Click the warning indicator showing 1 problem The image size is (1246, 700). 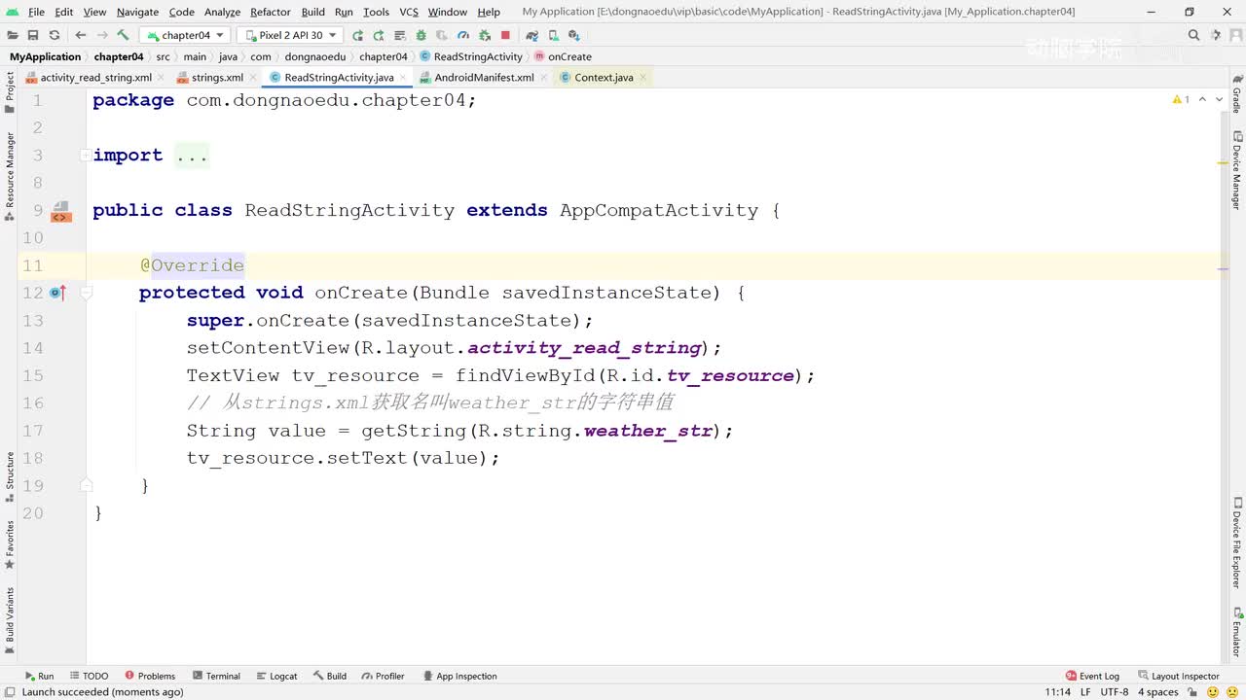point(1181,99)
